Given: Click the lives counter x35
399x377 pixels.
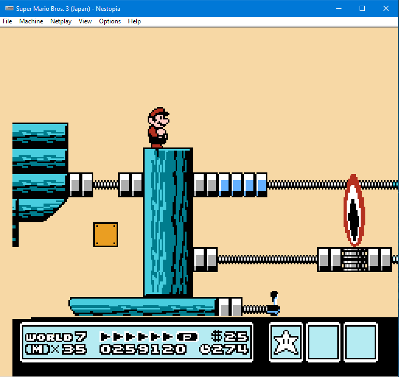Looking at the screenshot, I should 69,349.
